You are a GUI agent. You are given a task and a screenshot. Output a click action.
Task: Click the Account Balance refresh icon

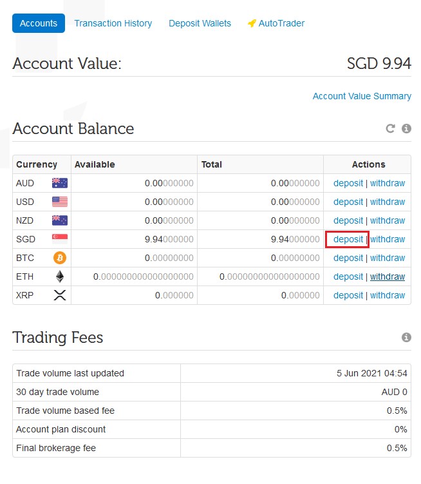(391, 128)
